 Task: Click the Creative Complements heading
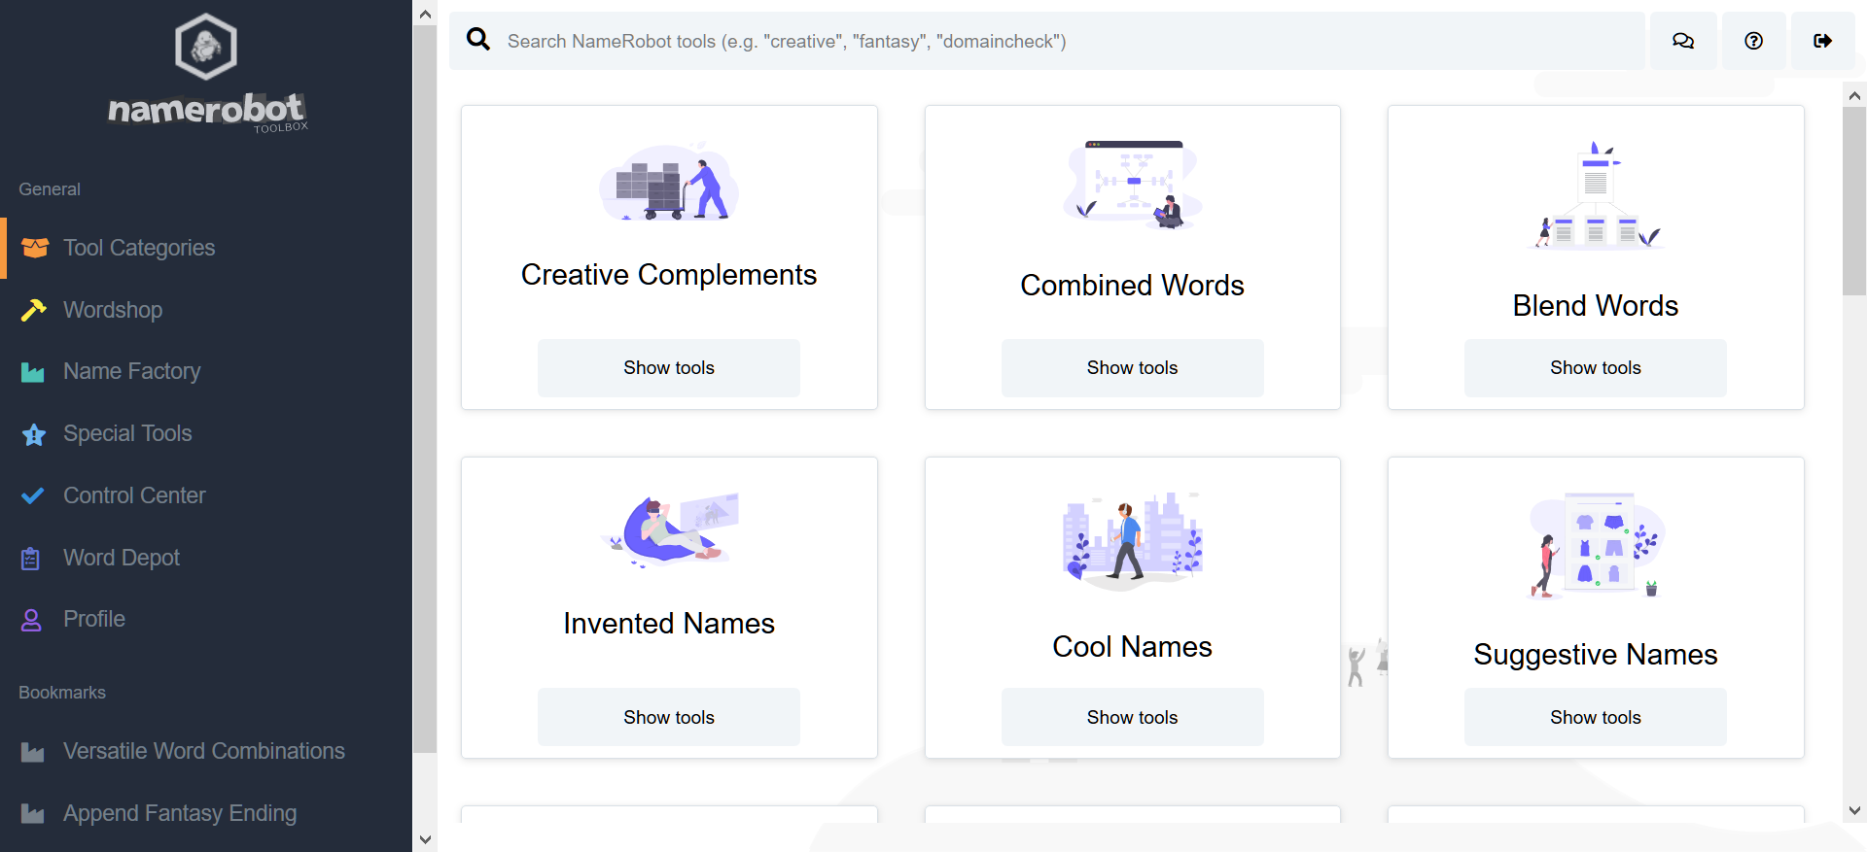(x=669, y=275)
